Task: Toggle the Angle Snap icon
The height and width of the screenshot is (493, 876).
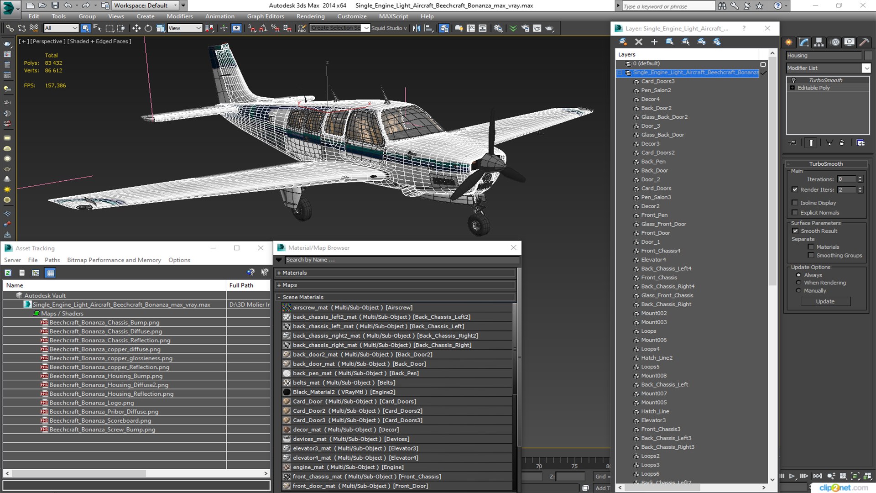Action: (263, 28)
